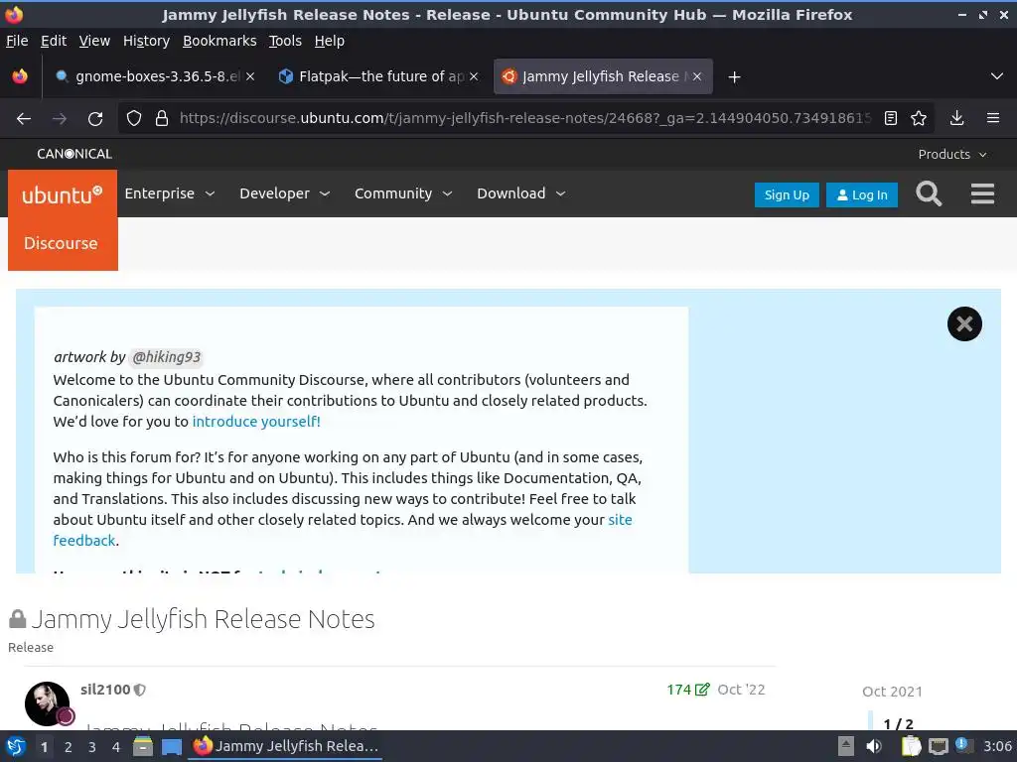The height and width of the screenshot is (762, 1017).
Task: Expand the Developer menu
Action: 285,193
